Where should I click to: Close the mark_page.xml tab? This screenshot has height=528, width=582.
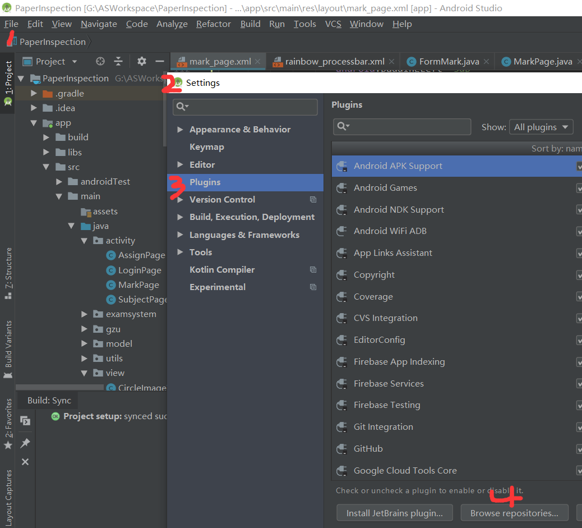coord(257,62)
